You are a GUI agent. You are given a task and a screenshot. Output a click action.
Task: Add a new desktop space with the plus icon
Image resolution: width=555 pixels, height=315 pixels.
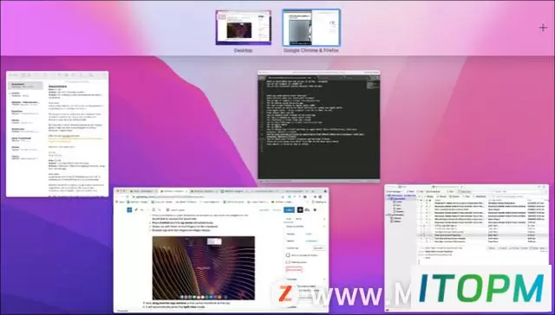(543, 28)
